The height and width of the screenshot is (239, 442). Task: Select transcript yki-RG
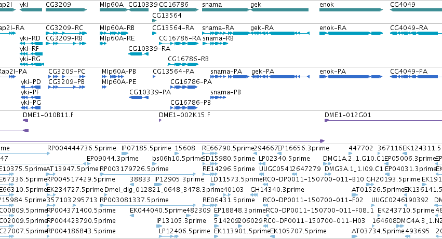[30, 59]
